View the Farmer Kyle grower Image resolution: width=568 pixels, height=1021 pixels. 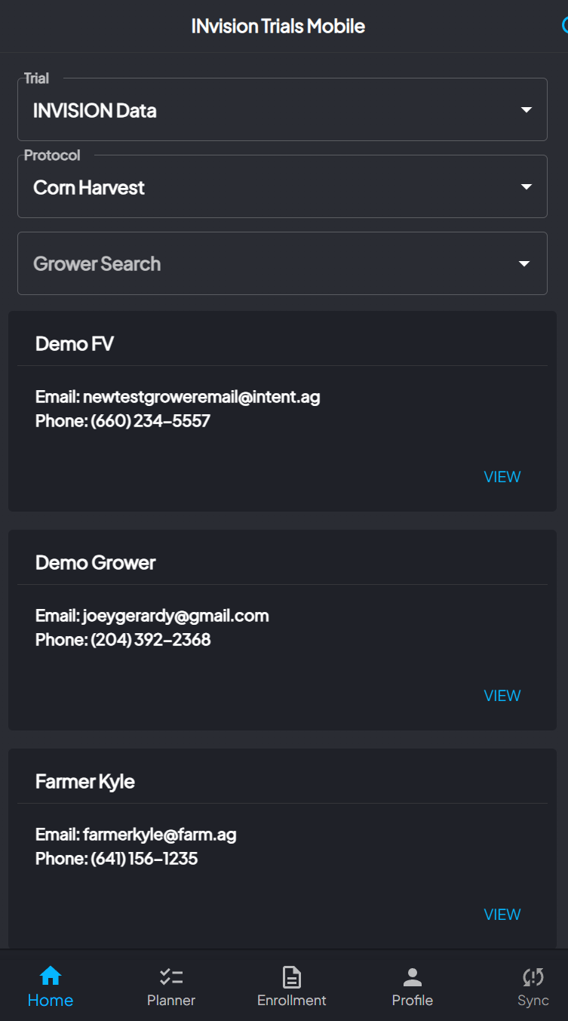(502, 915)
